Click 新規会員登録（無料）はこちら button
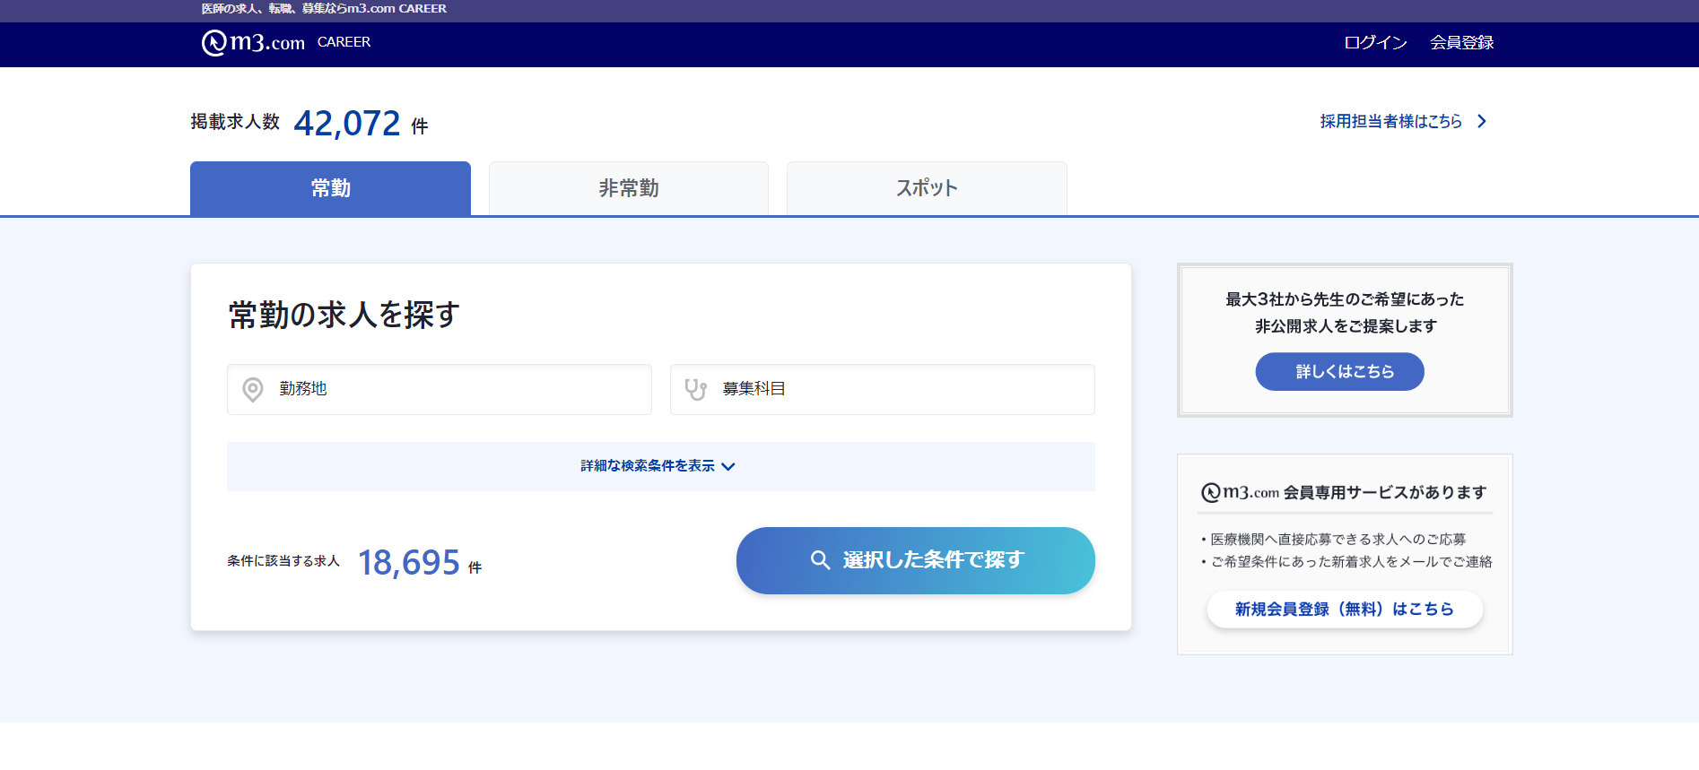Image resolution: width=1699 pixels, height=770 pixels. tap(1344, 610)
